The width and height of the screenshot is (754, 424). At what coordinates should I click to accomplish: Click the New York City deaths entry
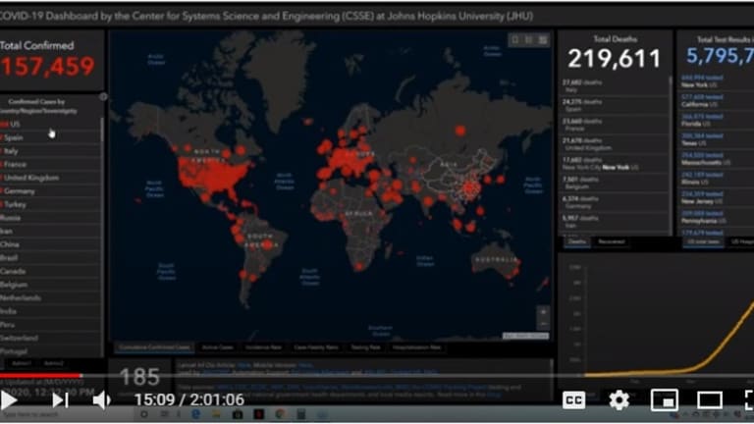(x=614, y=164)
